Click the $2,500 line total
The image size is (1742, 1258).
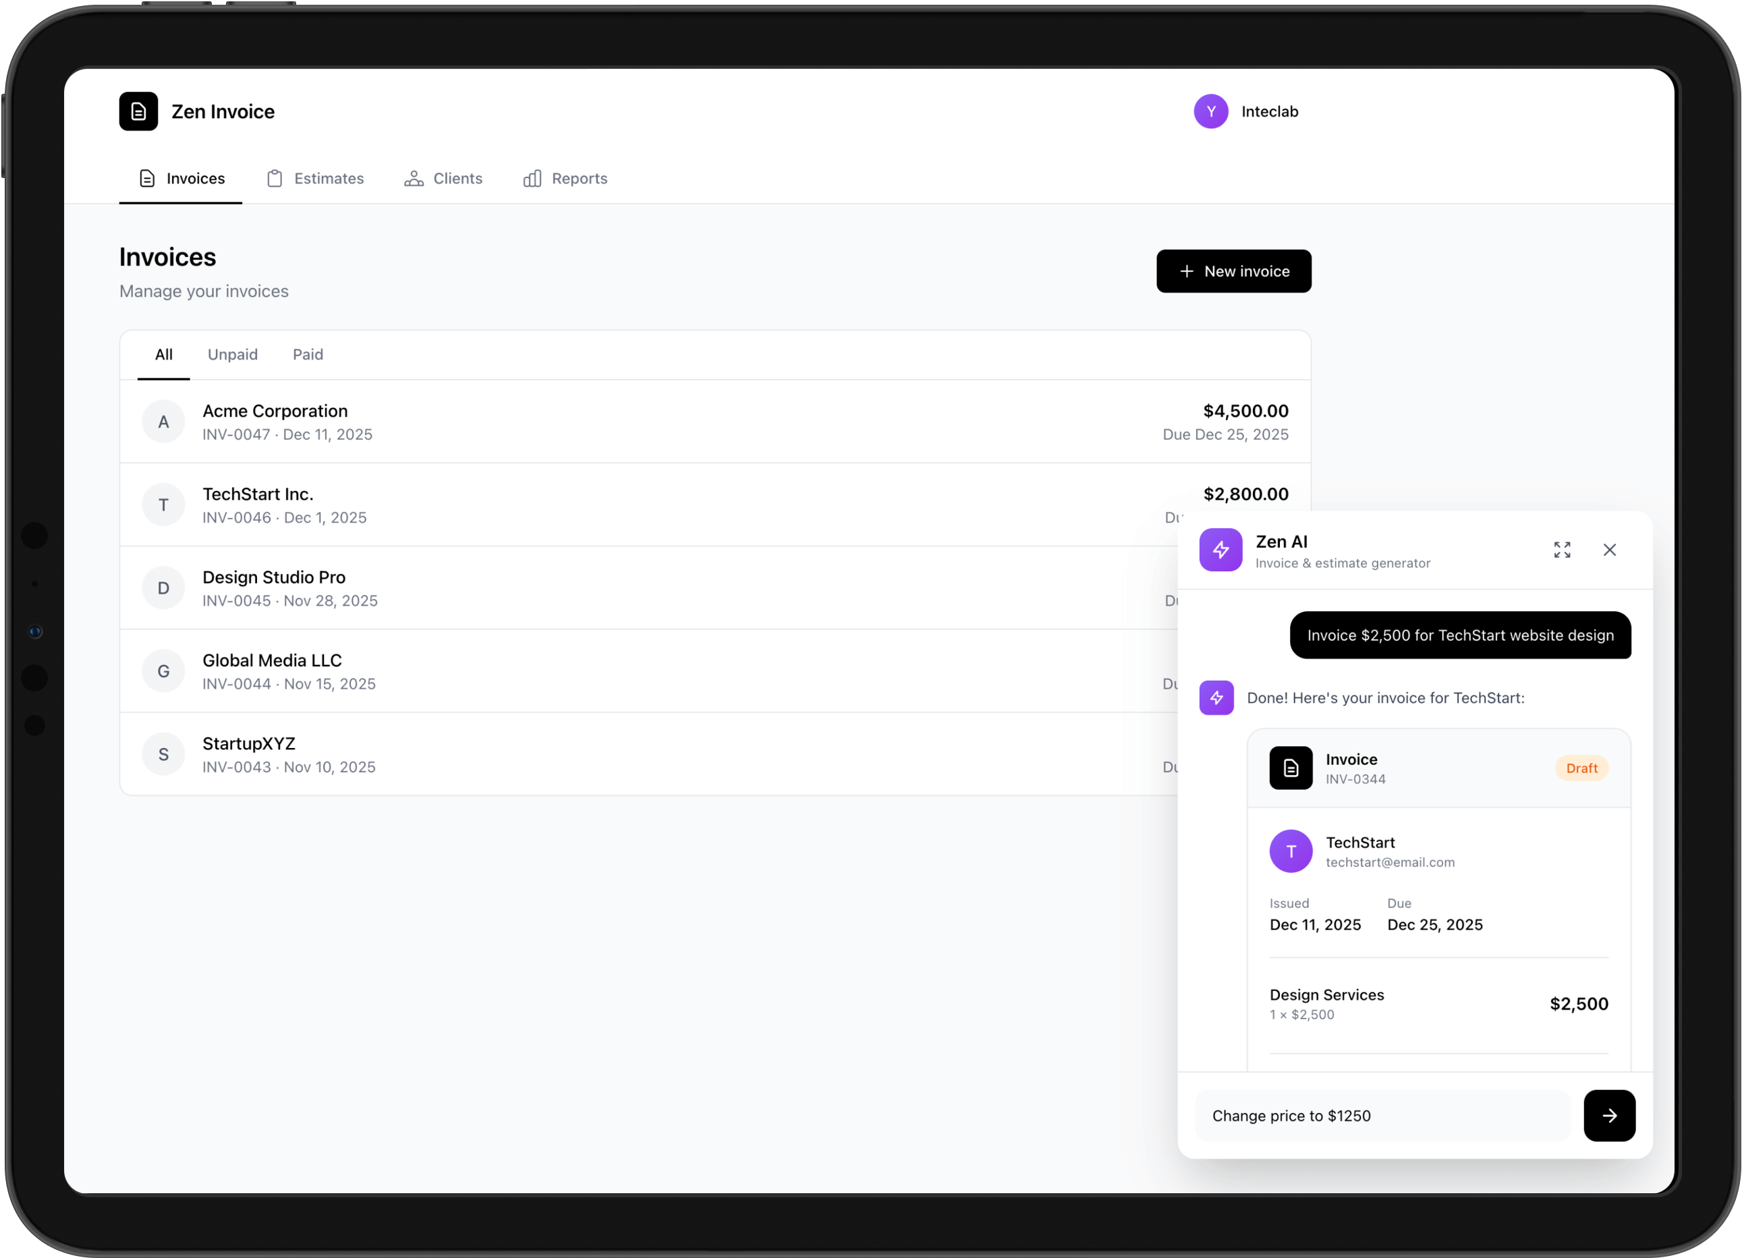[x=1579, y=1004]
